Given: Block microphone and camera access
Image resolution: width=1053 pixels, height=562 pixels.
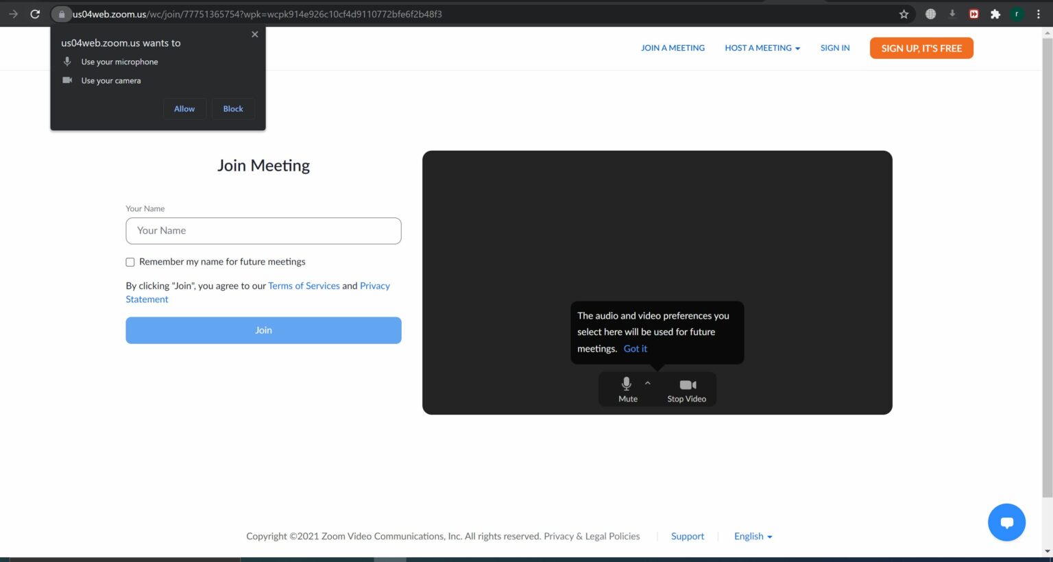Looking at the screenshot, I should point(233,109).
